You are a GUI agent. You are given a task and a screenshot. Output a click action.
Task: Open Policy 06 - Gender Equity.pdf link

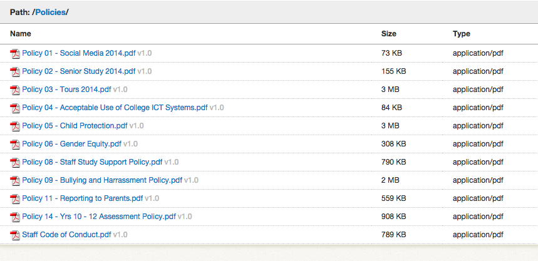point(71,144)
